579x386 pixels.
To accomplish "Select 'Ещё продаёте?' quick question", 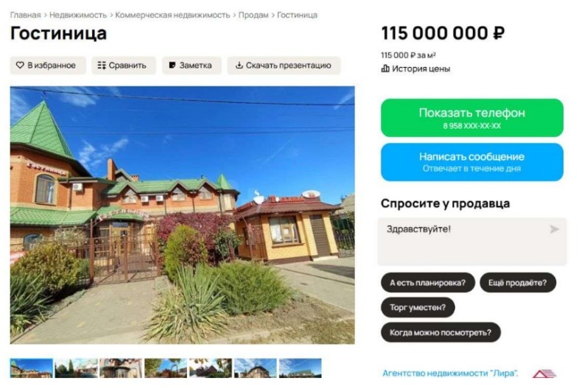I will 518,283.
